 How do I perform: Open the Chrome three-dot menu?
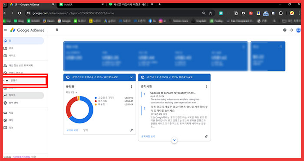click(300, 13)
